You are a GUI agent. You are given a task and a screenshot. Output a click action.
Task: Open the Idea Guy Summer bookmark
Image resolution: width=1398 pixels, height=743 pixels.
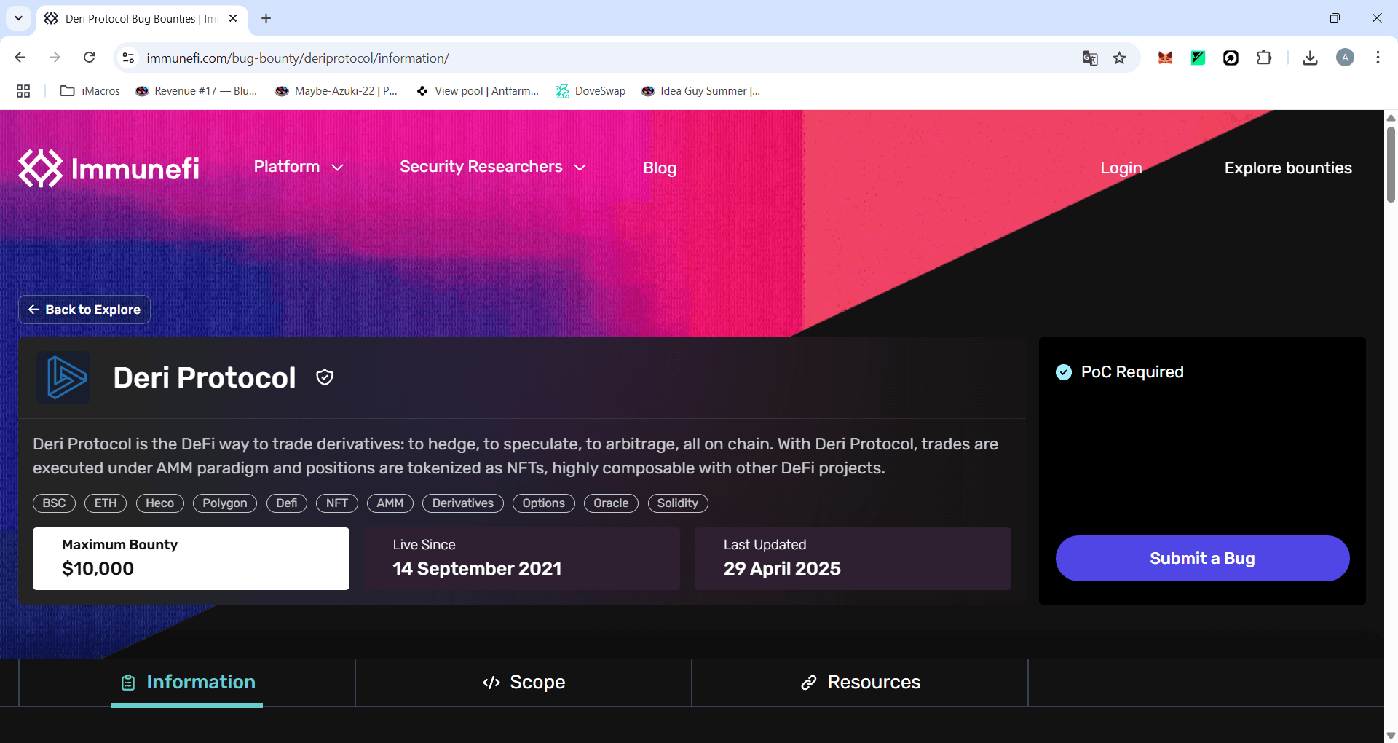700,91
